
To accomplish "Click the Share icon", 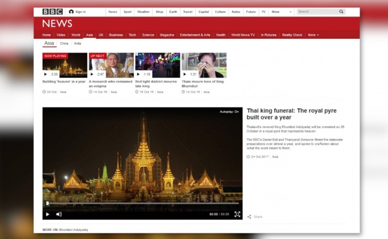I will 249,217.
